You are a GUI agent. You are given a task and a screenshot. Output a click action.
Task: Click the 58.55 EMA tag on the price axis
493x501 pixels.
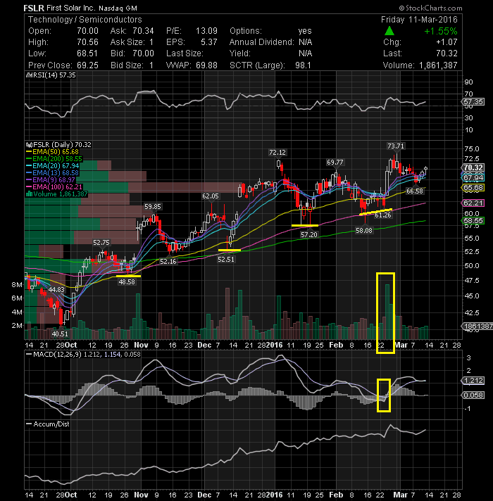(473, 221)
